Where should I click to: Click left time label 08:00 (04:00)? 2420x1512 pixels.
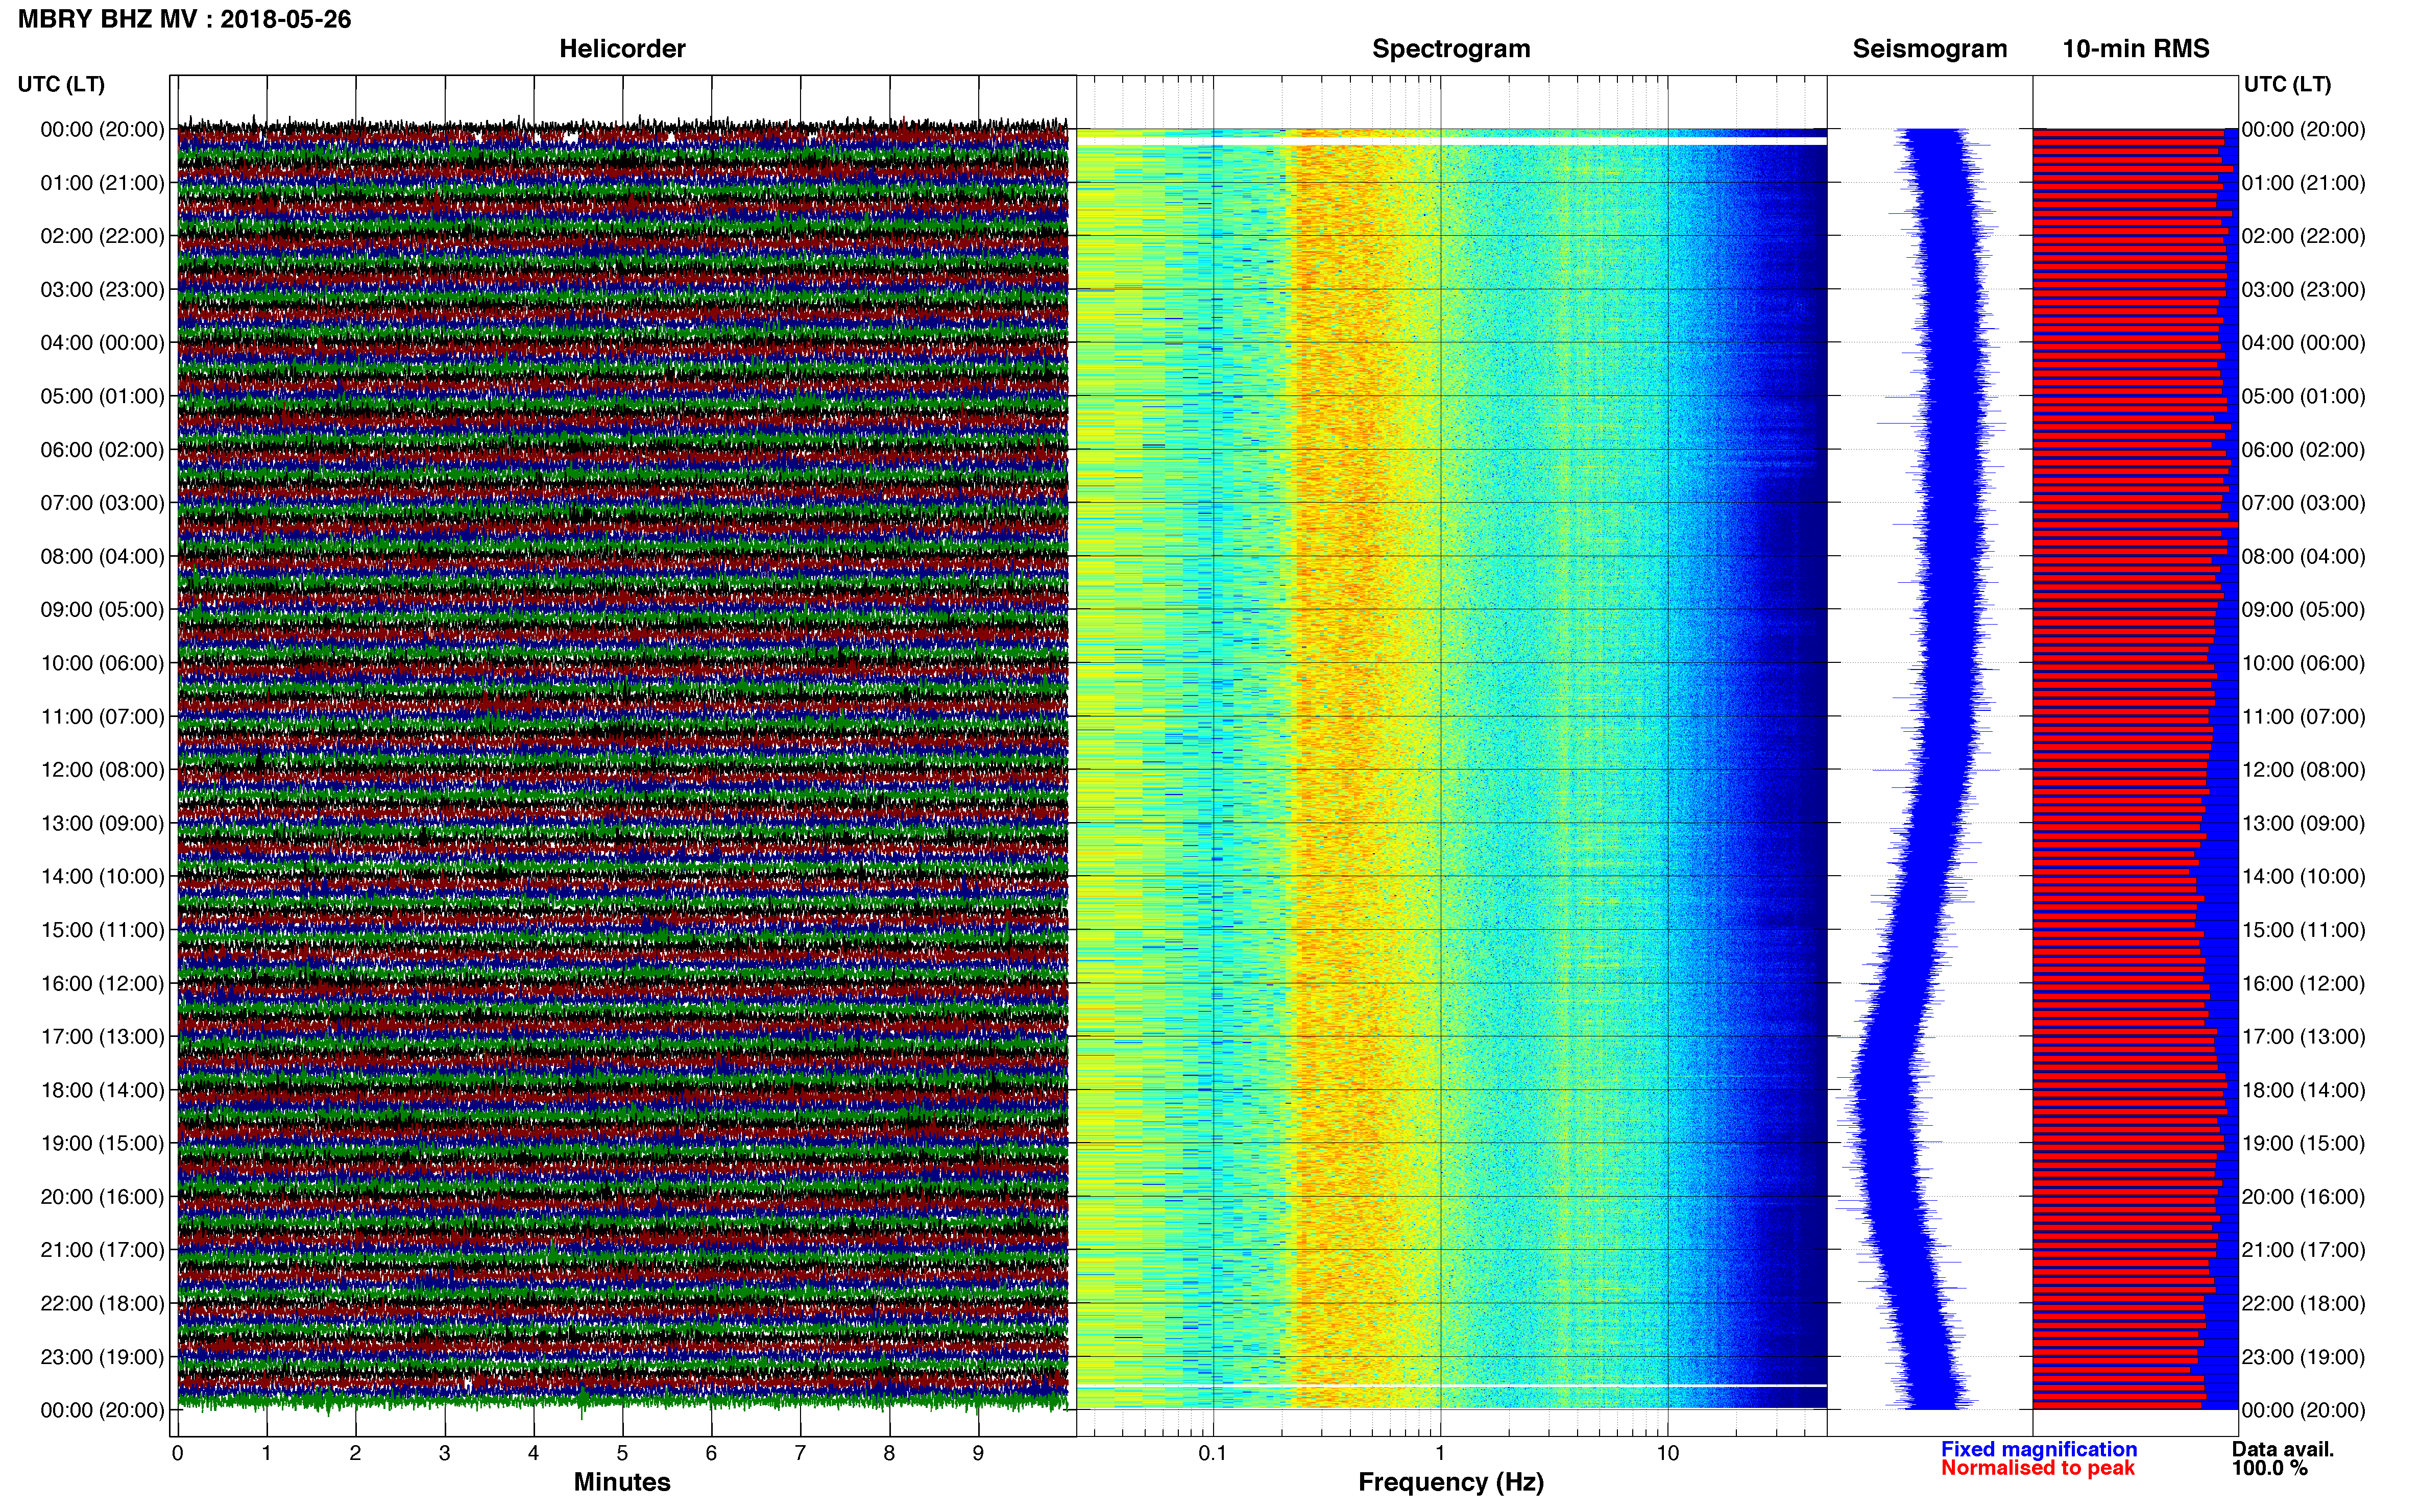tap(102, 556)
